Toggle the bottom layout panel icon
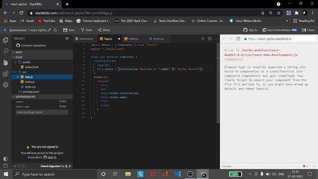318x179 pixels. [5, 166]
